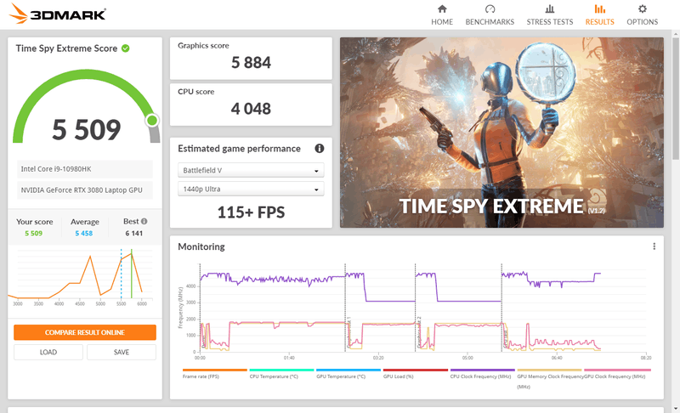Click the Your score value 5 509
Viewport: 680px width, 413px height.
(x=33, y=233)
